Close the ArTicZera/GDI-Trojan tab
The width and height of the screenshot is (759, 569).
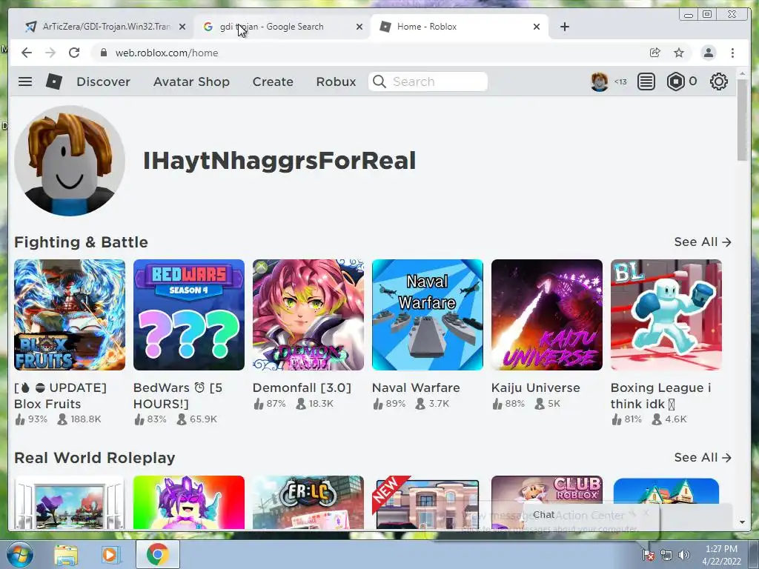[182, 27]
